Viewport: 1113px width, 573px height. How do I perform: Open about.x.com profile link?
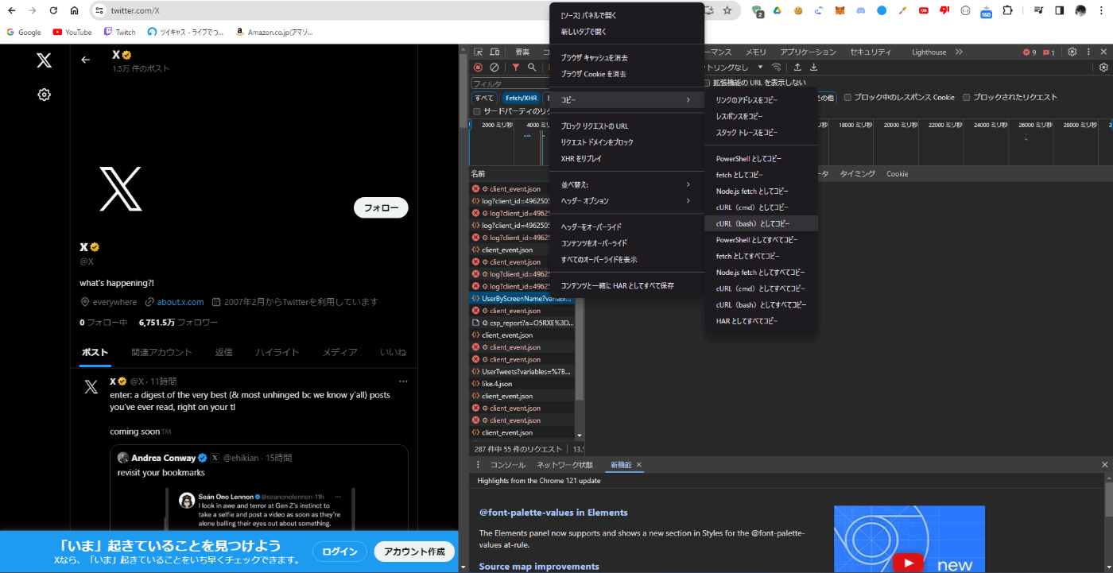click(180, 302)
